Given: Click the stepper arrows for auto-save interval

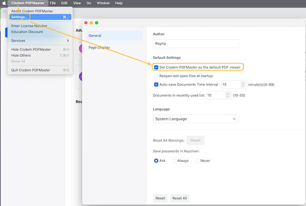Looking at the screenshot, I should tap(243, 85).
